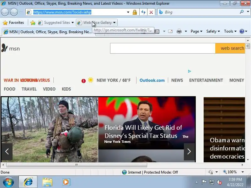251x188 pixels.
Task: Open the Tools menu
Action: [230, 31]
